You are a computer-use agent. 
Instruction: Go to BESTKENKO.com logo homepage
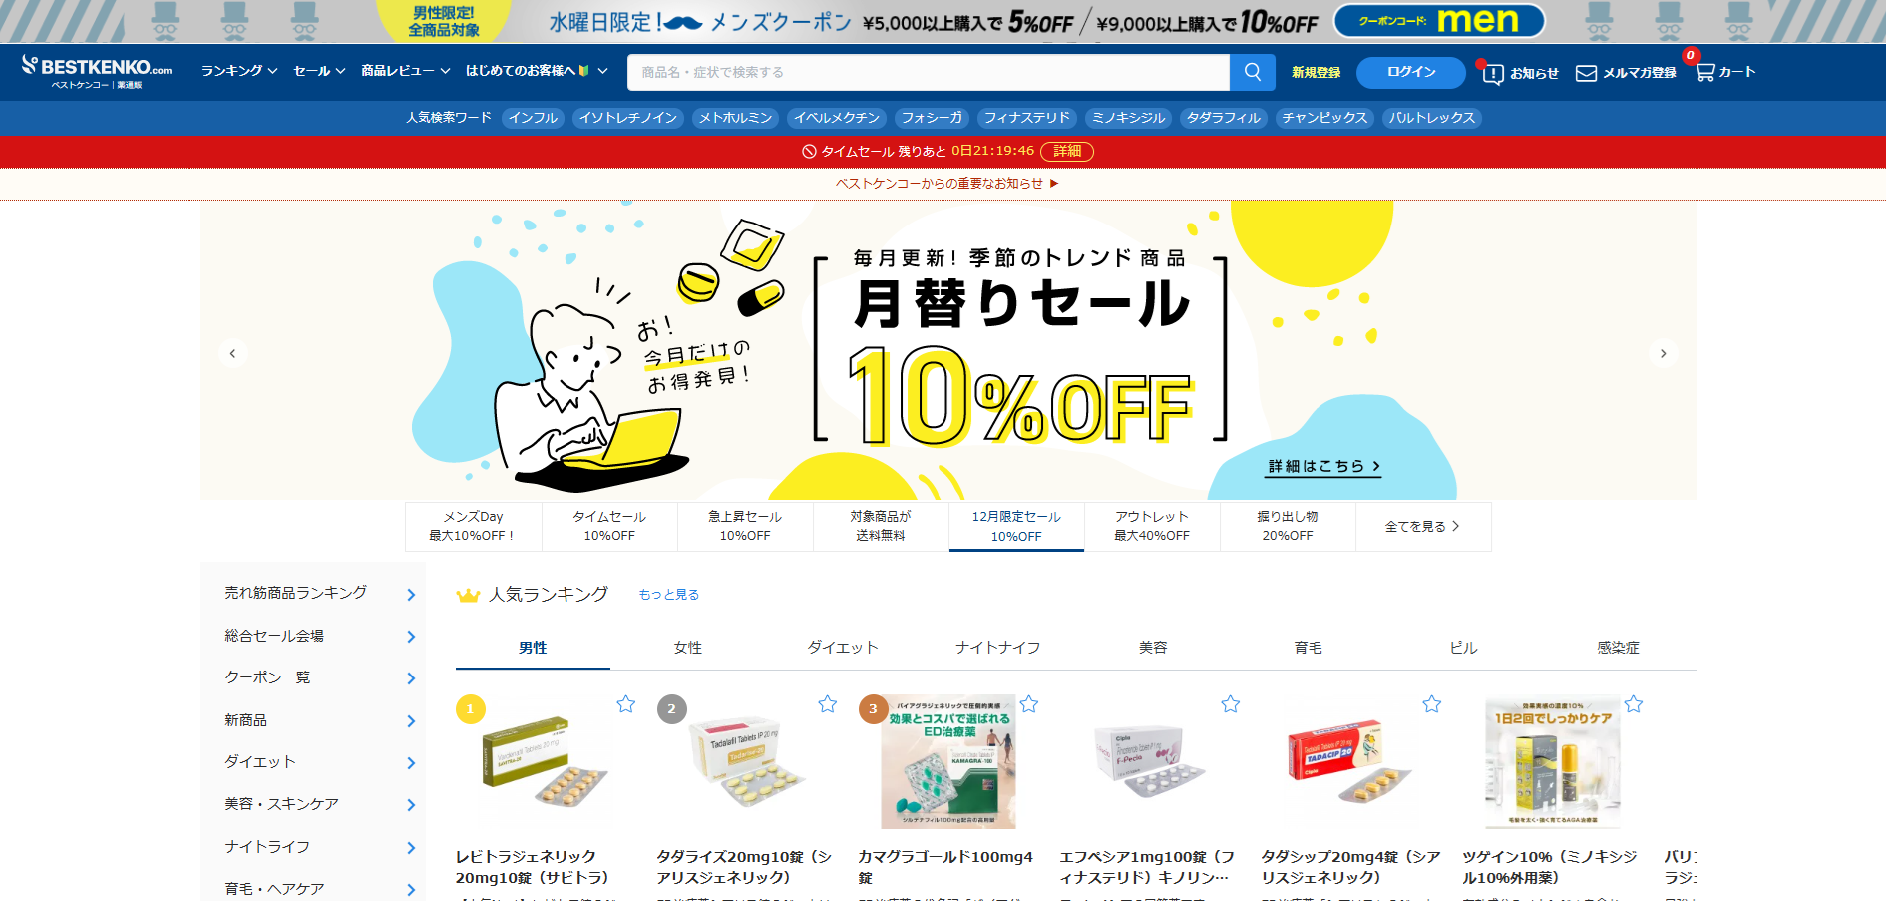[x=97, y=72]
